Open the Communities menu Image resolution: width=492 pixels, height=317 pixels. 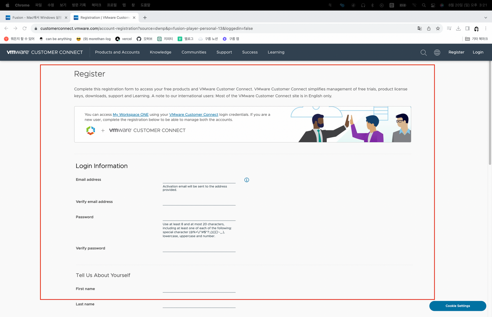pos(194,52)
